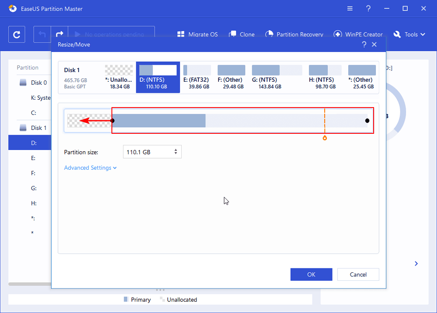Click the left black resize handle

[112, 121]
